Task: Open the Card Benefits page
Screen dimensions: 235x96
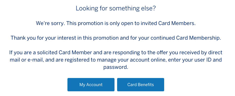Action: (141, 85)
